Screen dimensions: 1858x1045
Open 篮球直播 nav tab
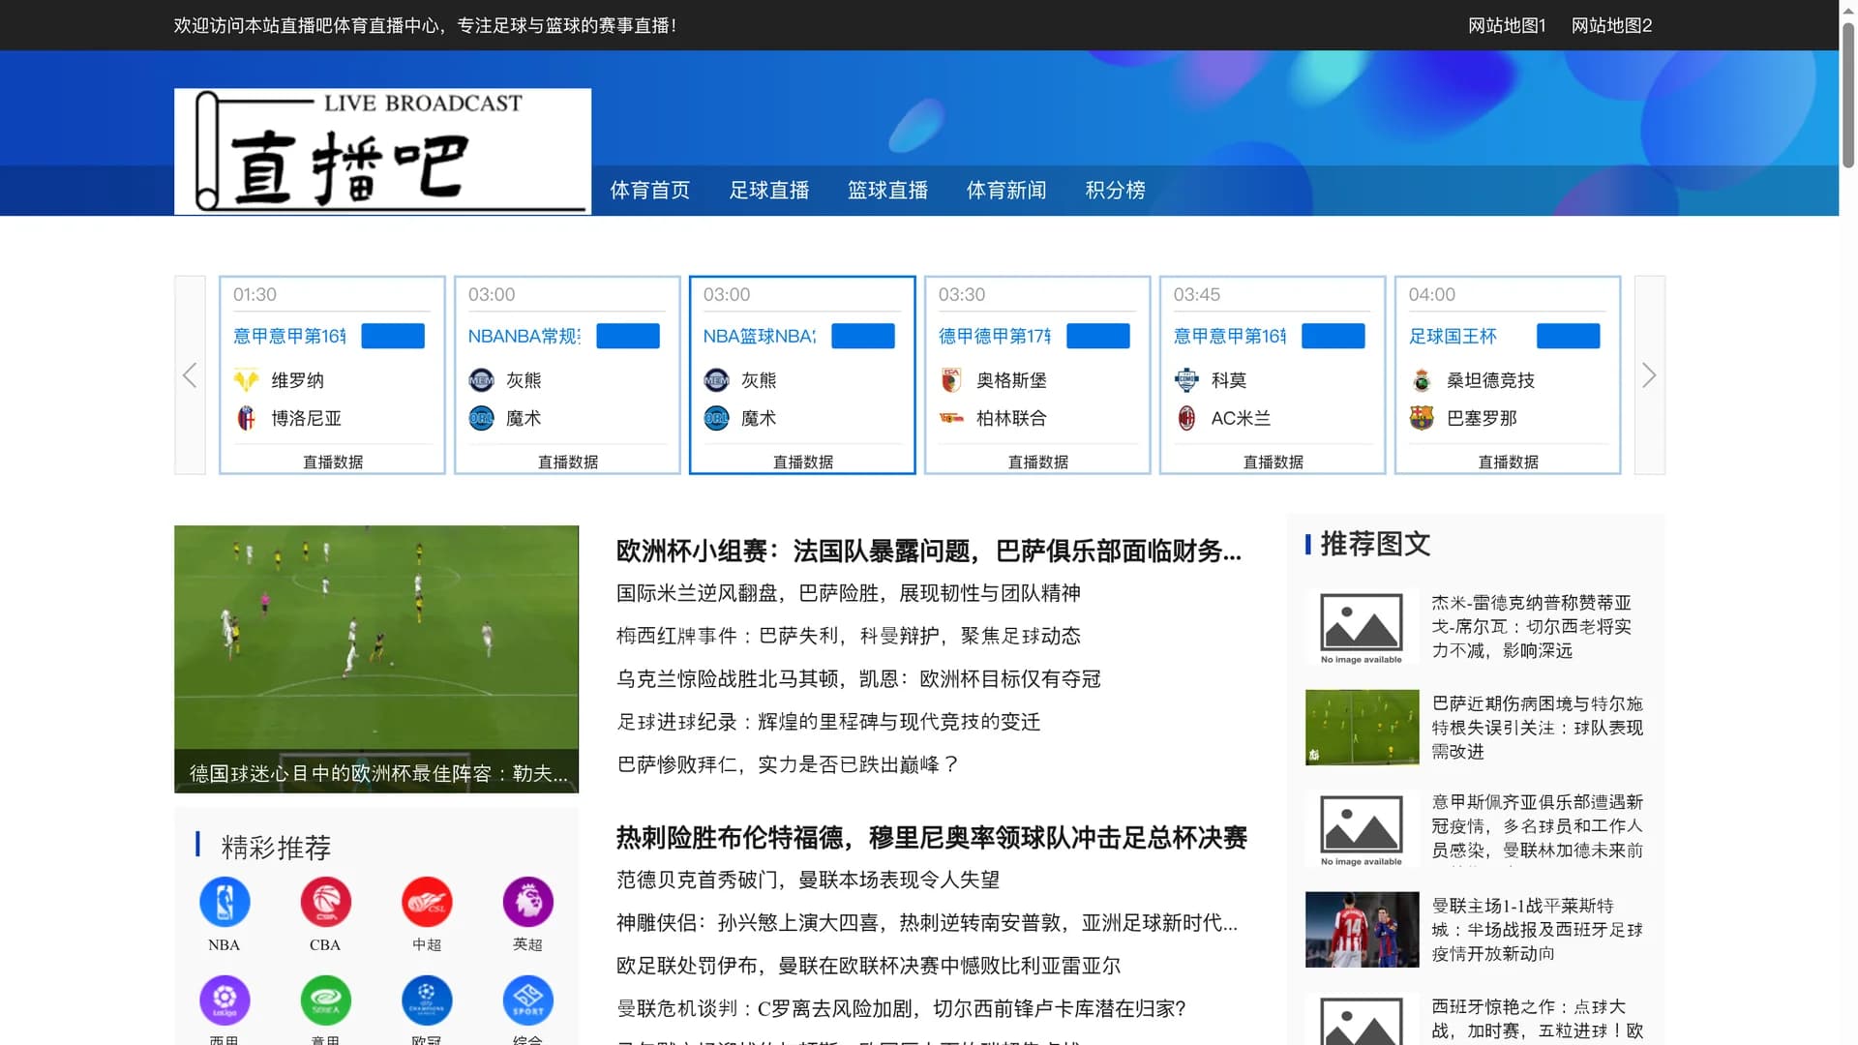point(887,191)
